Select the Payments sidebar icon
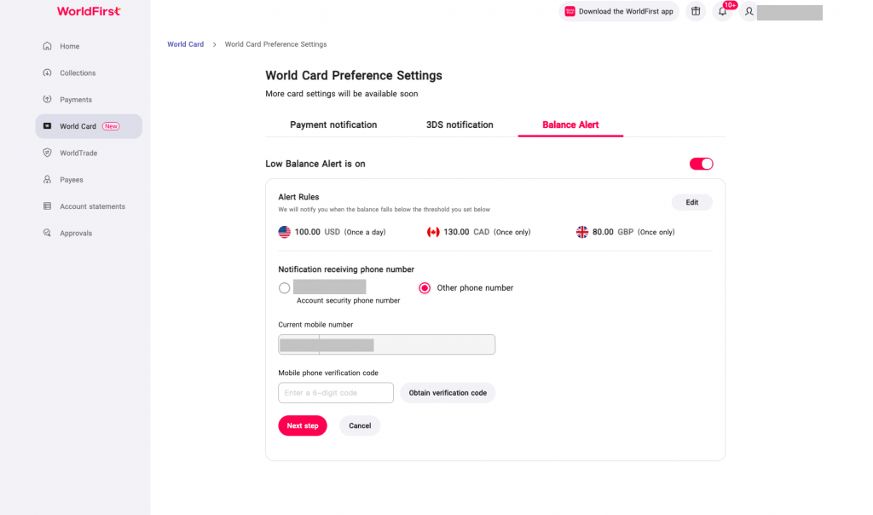Viewport: 873px width, 515px height. tap(48, 100)
